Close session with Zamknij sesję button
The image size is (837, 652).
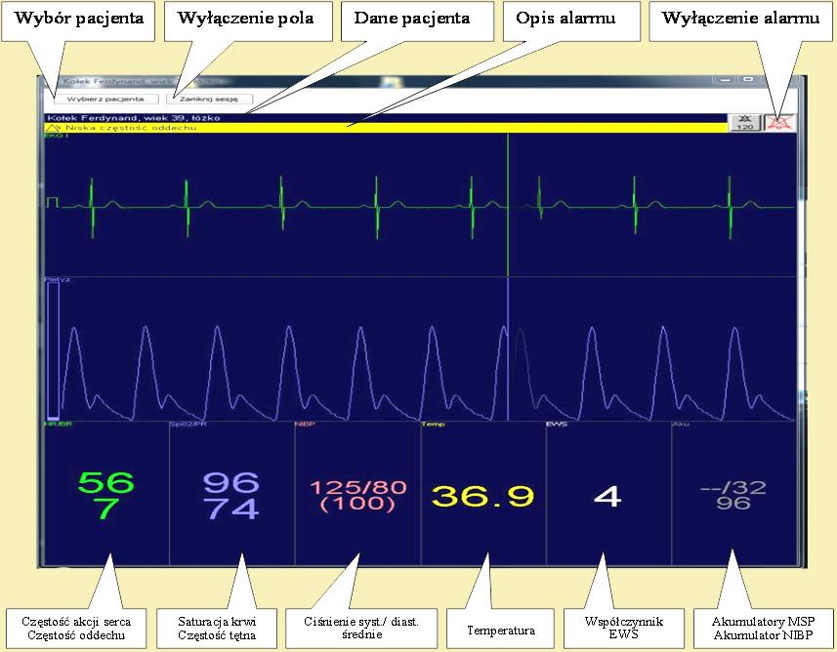click(209, 99)
